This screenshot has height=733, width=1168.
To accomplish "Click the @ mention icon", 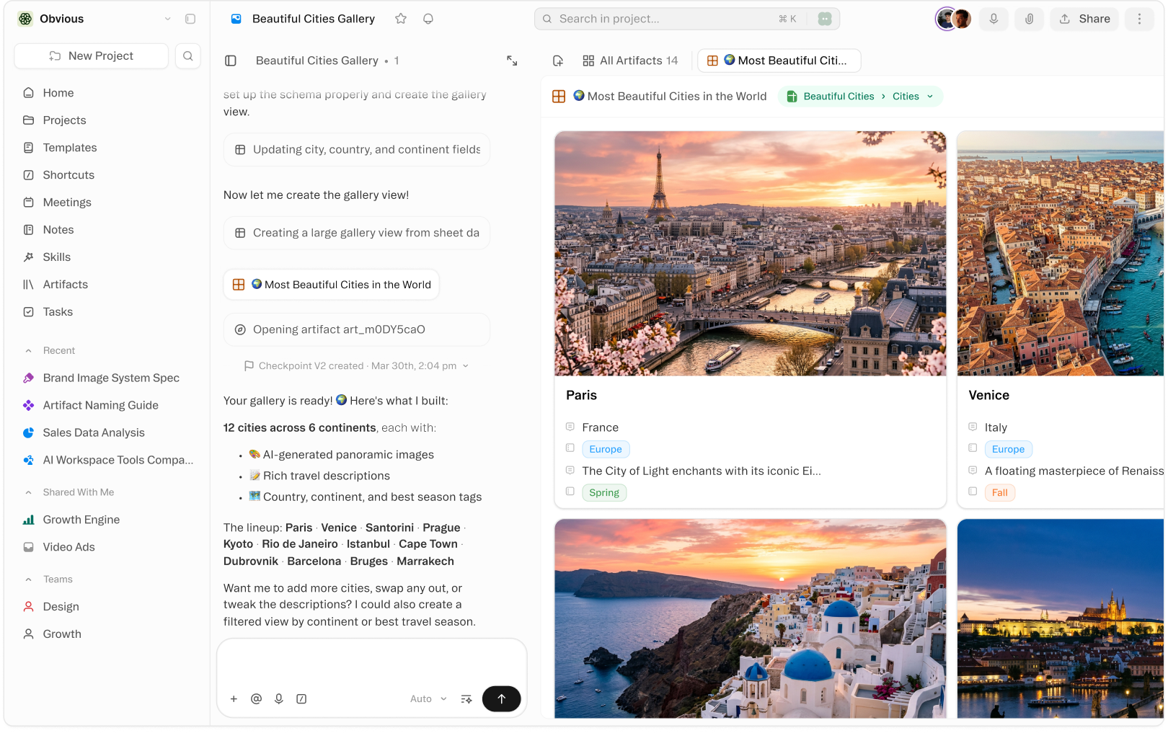I will 256,698.
